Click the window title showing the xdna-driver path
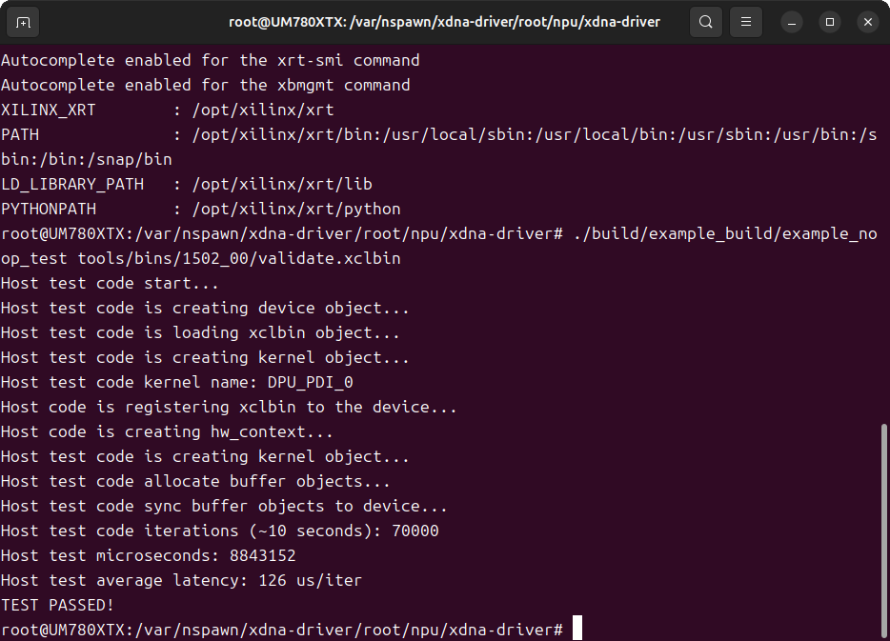Image resolution: width=890 pixels, height=641 pixels. (x=445, y=21)
